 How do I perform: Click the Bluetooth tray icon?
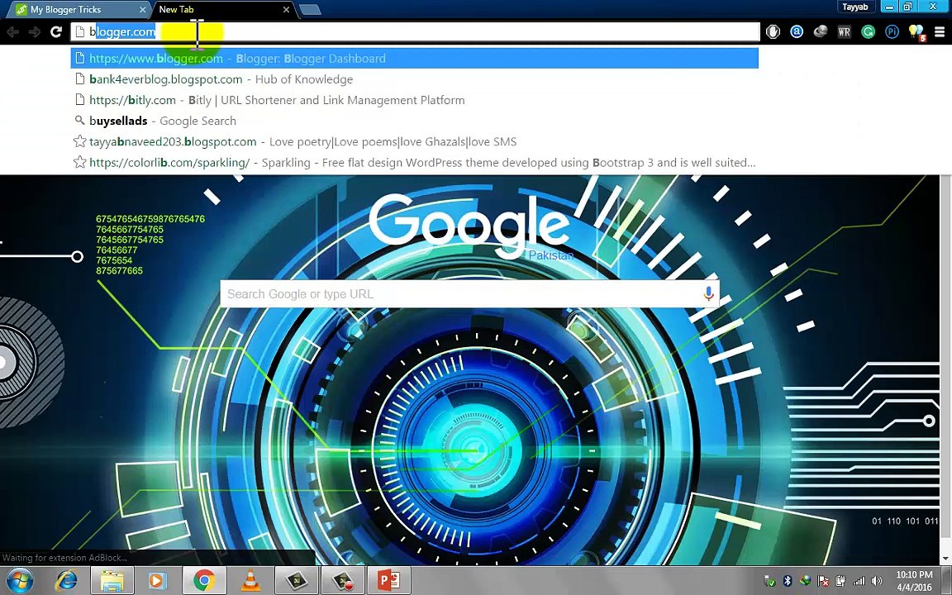pos(787,581)
